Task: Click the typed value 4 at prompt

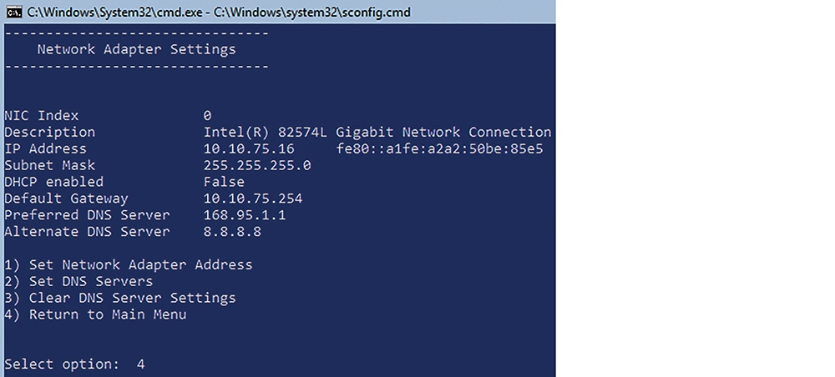Action: click(x=140, y=364)
